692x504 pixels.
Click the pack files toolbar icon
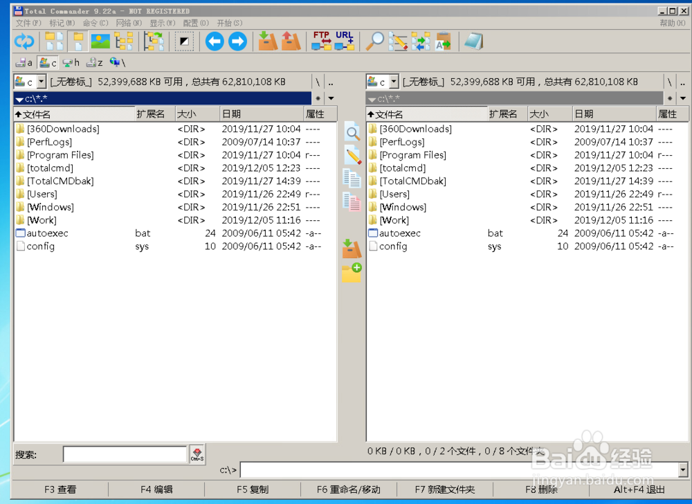(268, 42)
